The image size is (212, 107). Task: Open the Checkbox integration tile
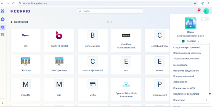coord(126,40)
